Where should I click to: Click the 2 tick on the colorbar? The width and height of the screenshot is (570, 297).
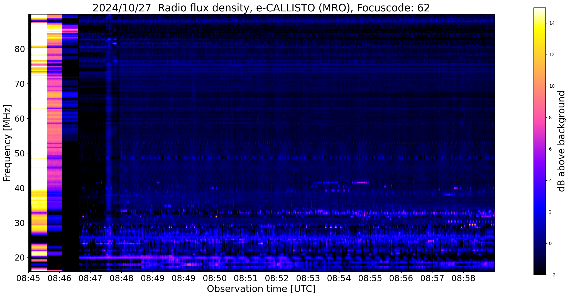[550, 212]
